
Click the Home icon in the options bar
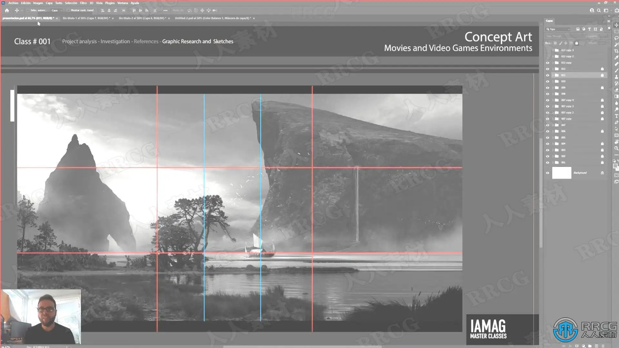[7, 10]
